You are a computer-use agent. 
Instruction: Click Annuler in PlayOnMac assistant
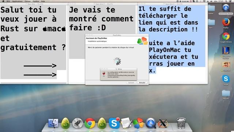pos(142,82)
